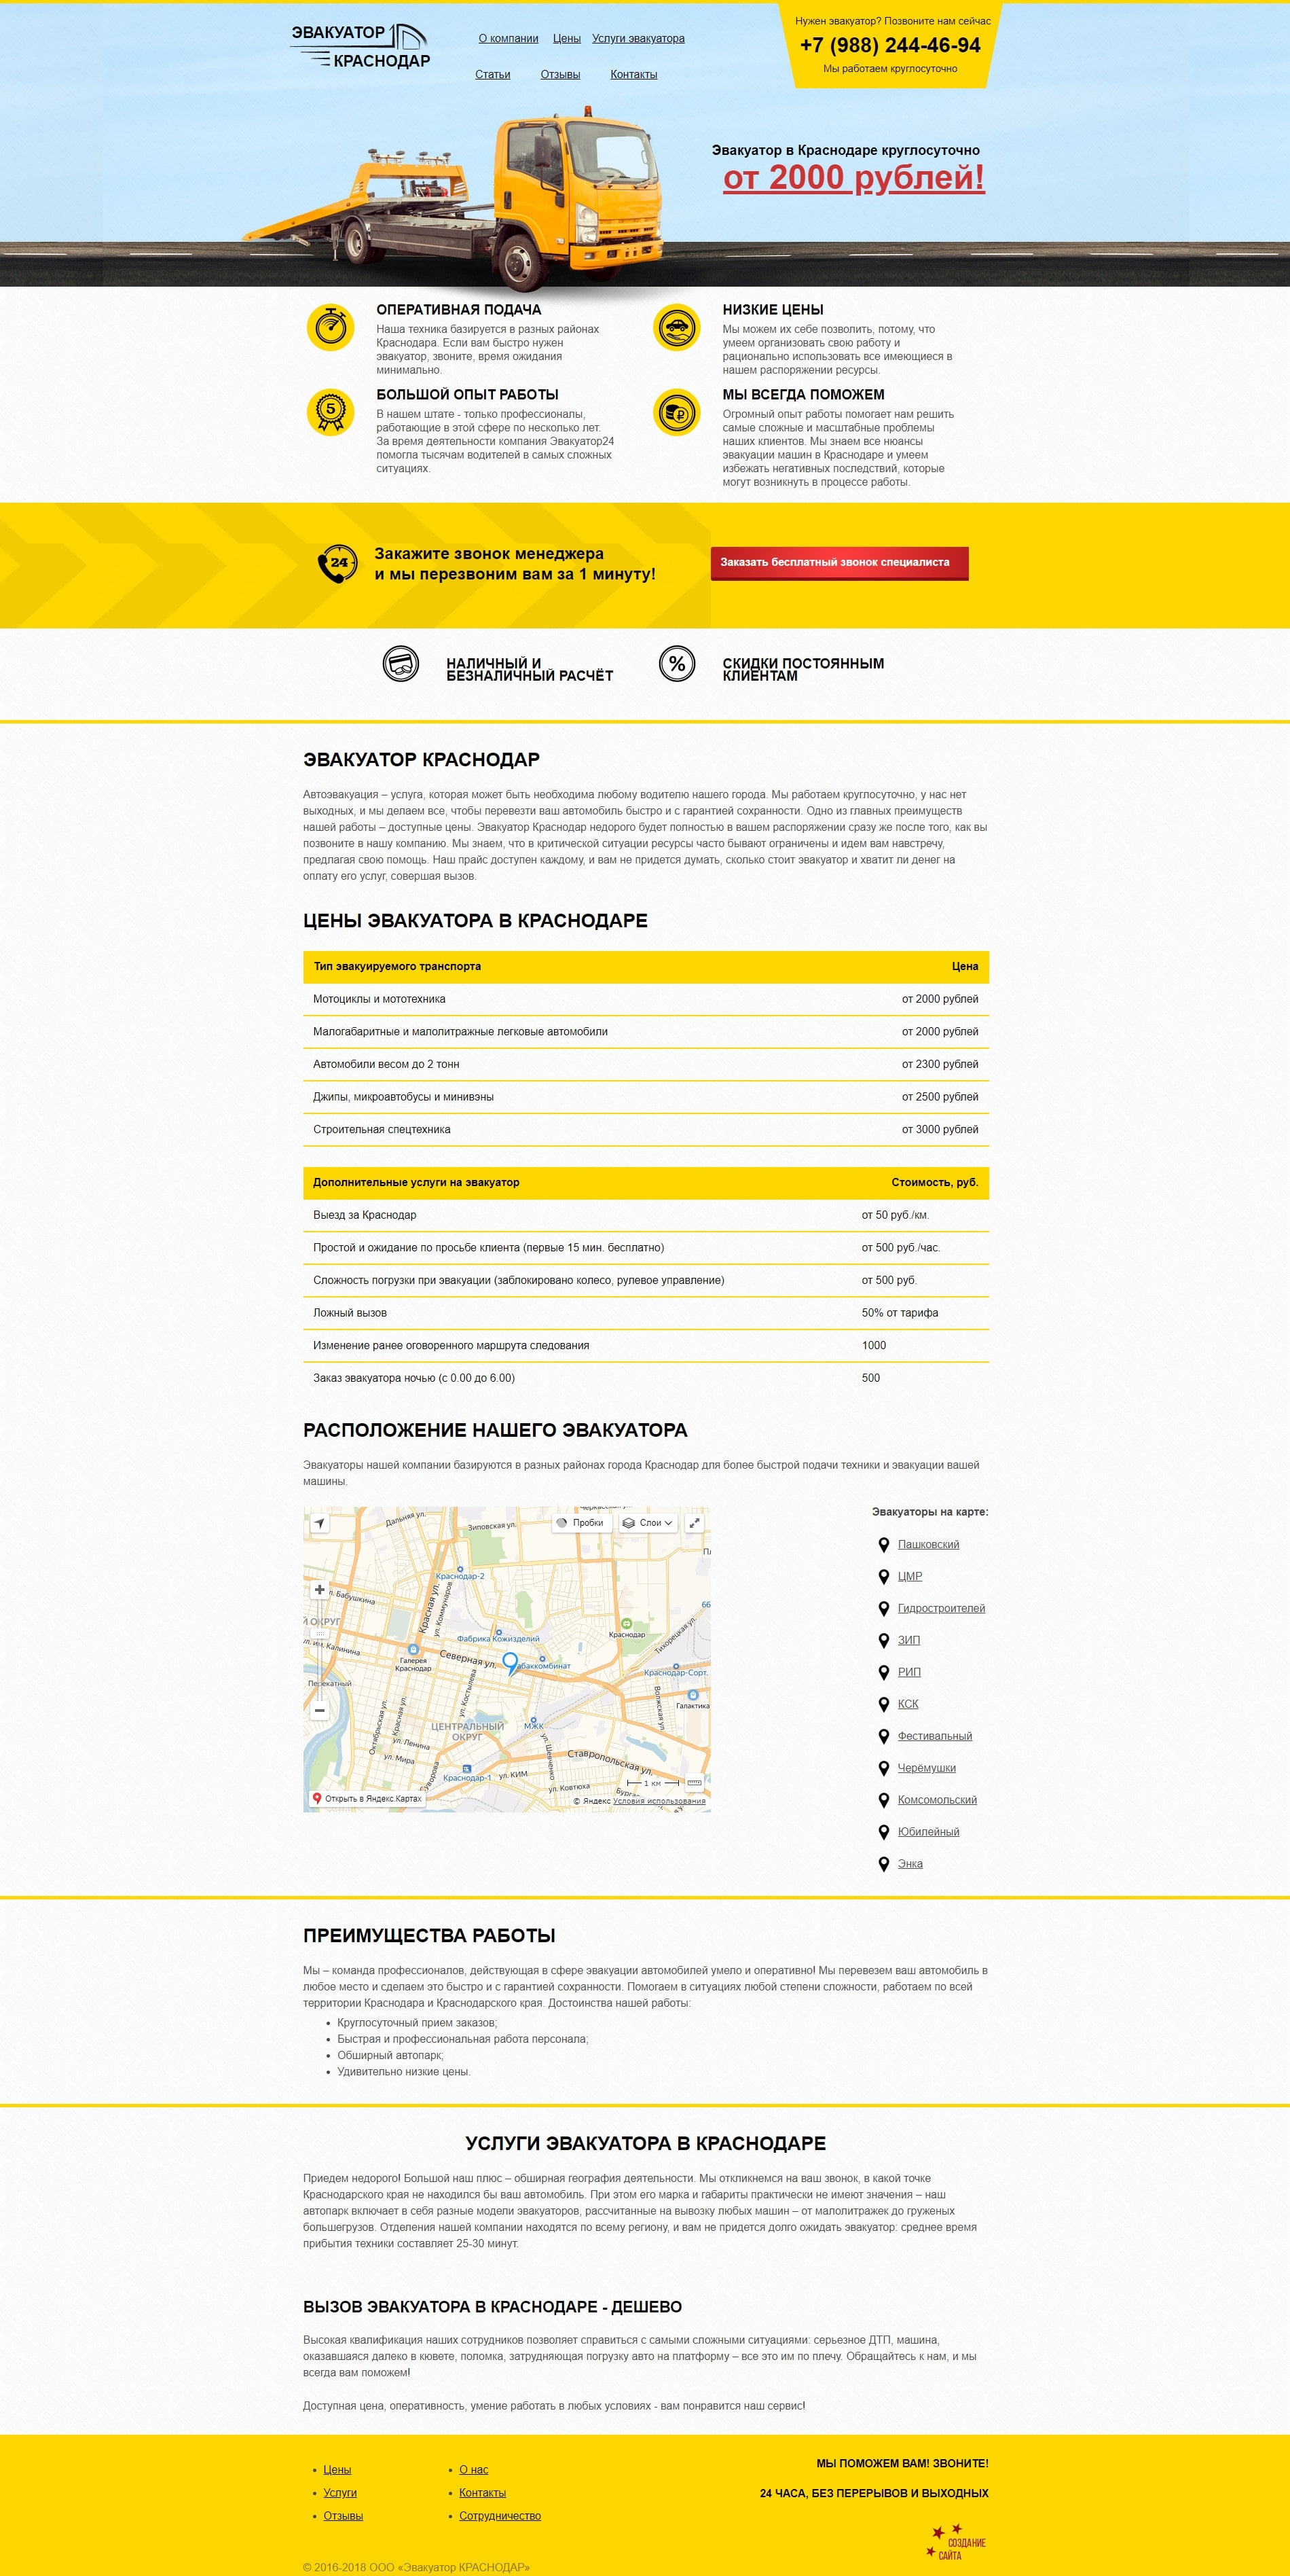Screen dimensions: 1290x2576
Task: Click the blue placemark on the map
Action: point(511,1662)
